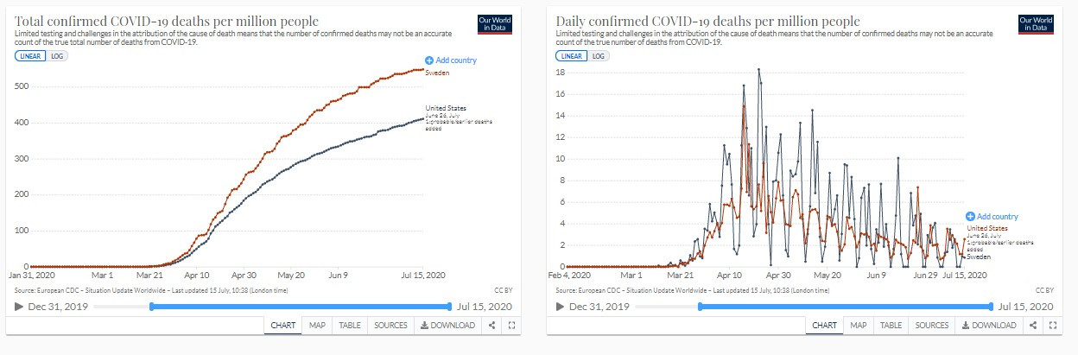Open Our World in Data logo, right chart
Image resolution: width=1078 pixels, height=355 pixels.
1036,24
